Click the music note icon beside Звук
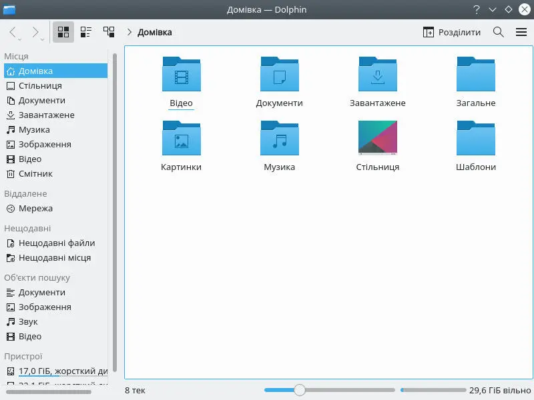534x400 pixels. 11,322
